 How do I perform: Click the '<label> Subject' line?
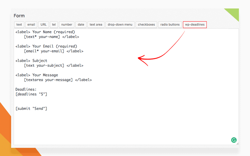click(x=31, y=61)
